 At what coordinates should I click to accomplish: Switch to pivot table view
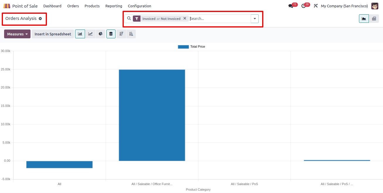(374, 18)
